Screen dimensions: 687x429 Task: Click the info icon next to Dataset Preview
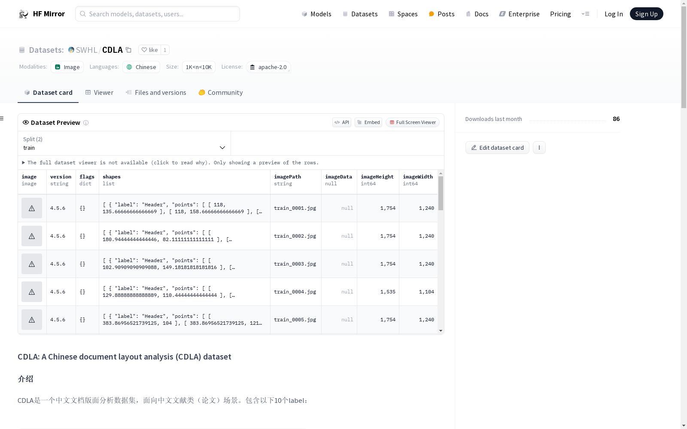pos(86,123)
